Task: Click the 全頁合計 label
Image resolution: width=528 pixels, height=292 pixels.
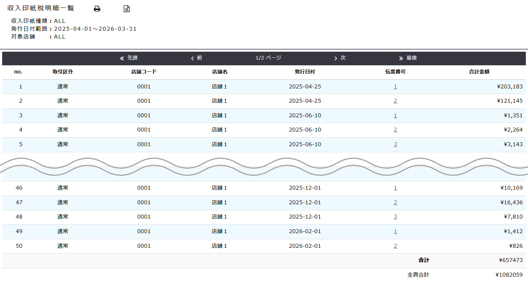Action: 418,275
